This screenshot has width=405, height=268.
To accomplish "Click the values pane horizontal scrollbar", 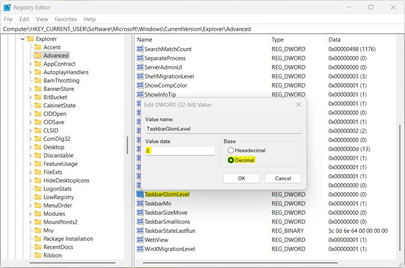I will point(240,263).
